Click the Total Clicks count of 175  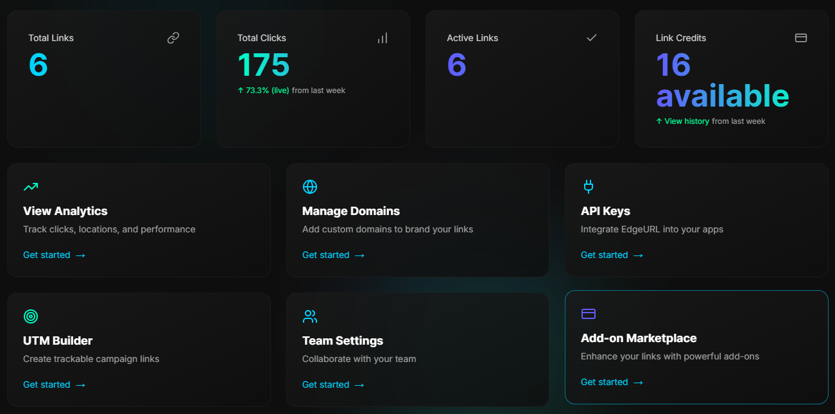pyautogui.click(x=263, y=65)
